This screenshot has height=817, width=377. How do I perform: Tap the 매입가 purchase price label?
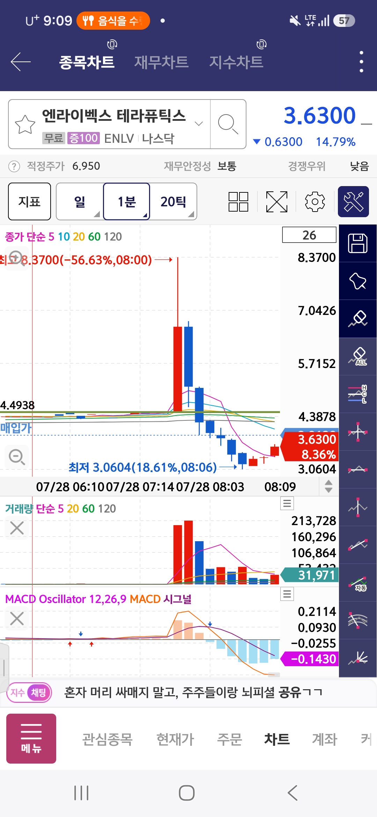[x=16, y=428]
